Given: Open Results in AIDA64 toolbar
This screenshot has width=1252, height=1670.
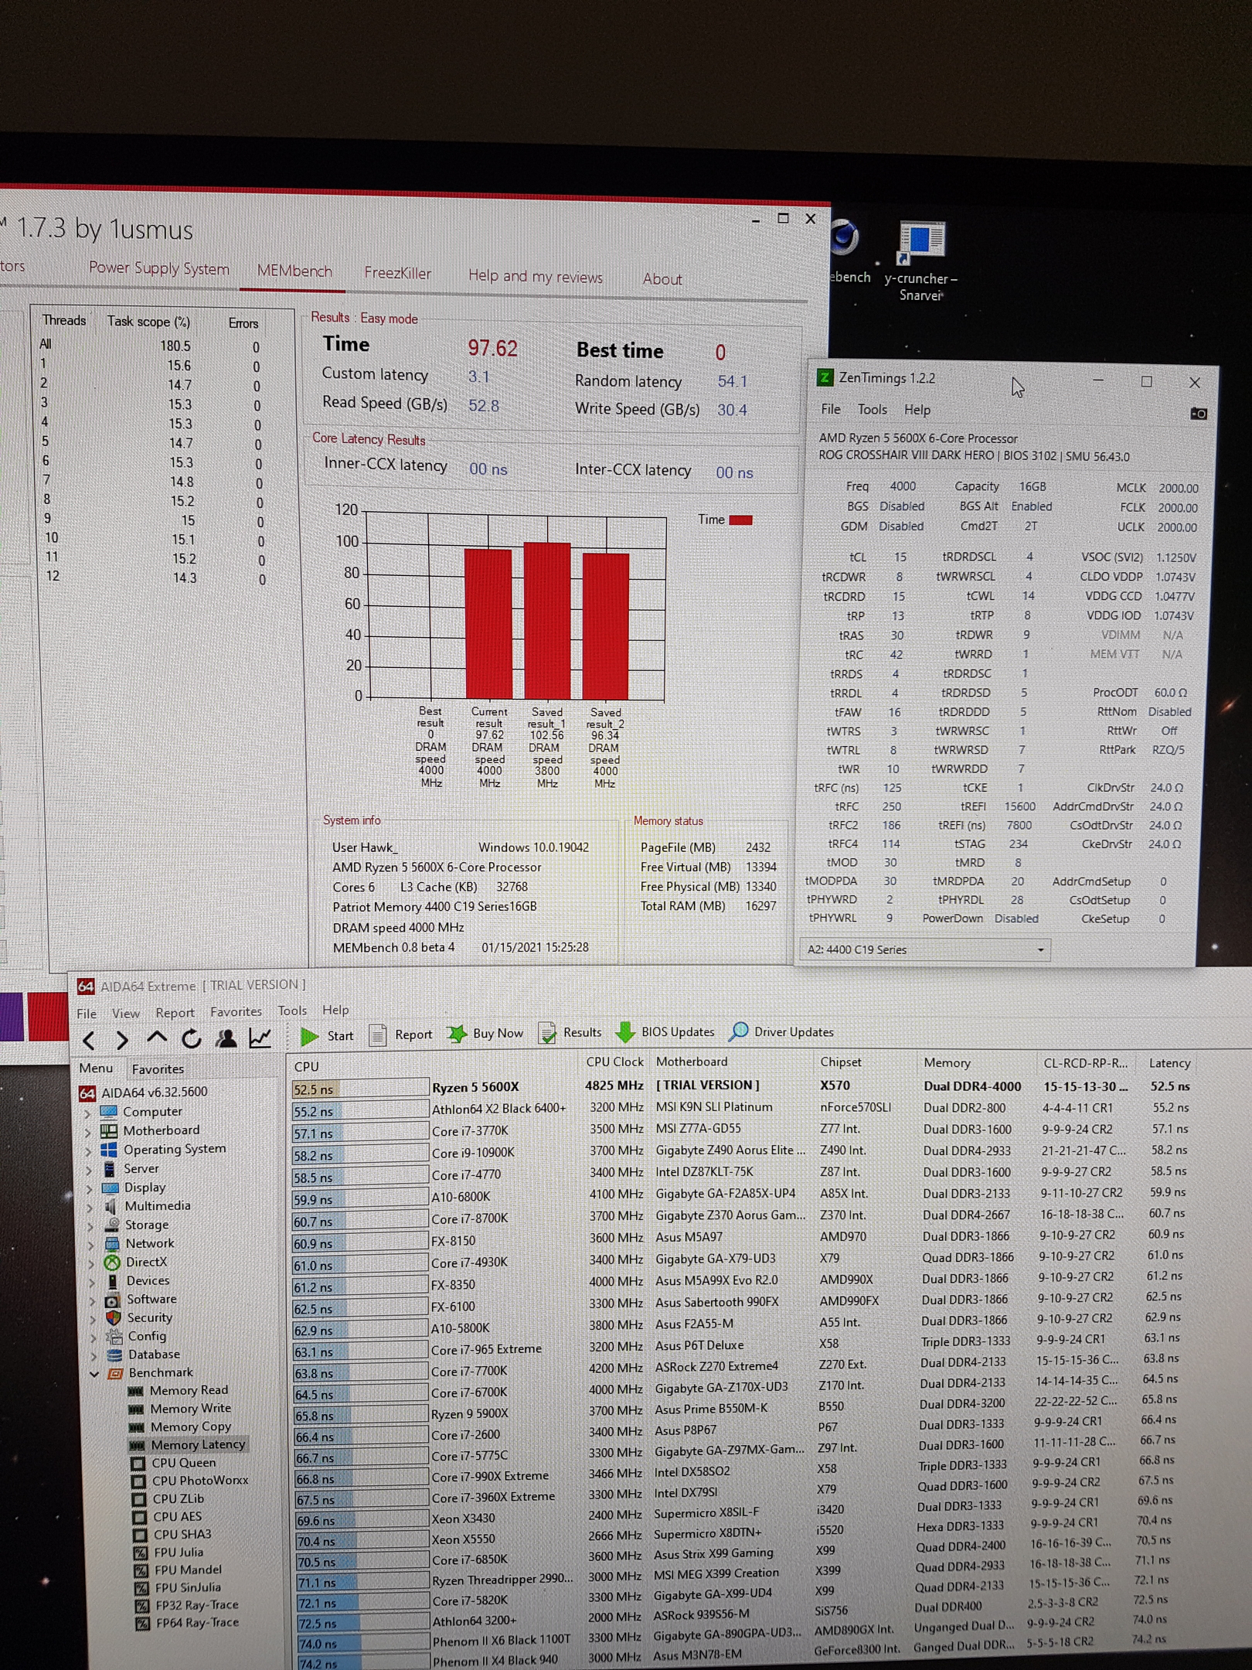Looking at the screenshot, I should 570,1033.
